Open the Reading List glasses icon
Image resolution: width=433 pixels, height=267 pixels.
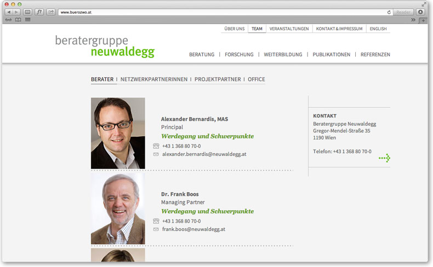[9, 20]
